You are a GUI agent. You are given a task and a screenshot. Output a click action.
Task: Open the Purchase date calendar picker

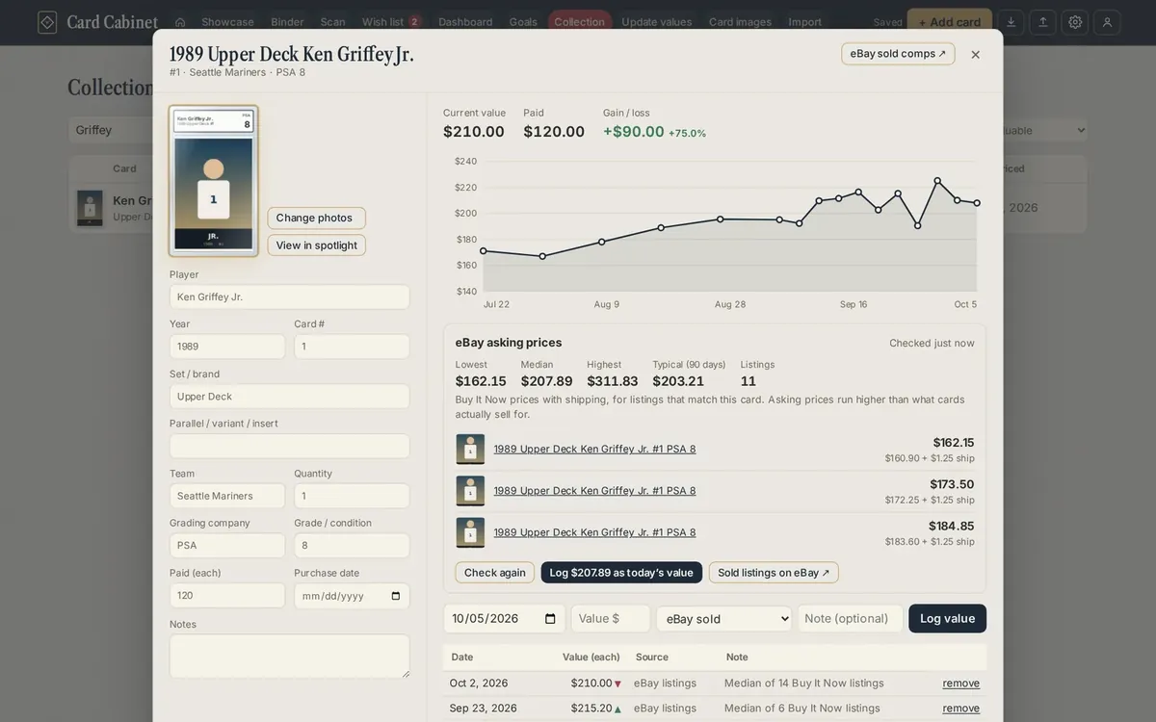pyautogui.click(x=396, y=596)
